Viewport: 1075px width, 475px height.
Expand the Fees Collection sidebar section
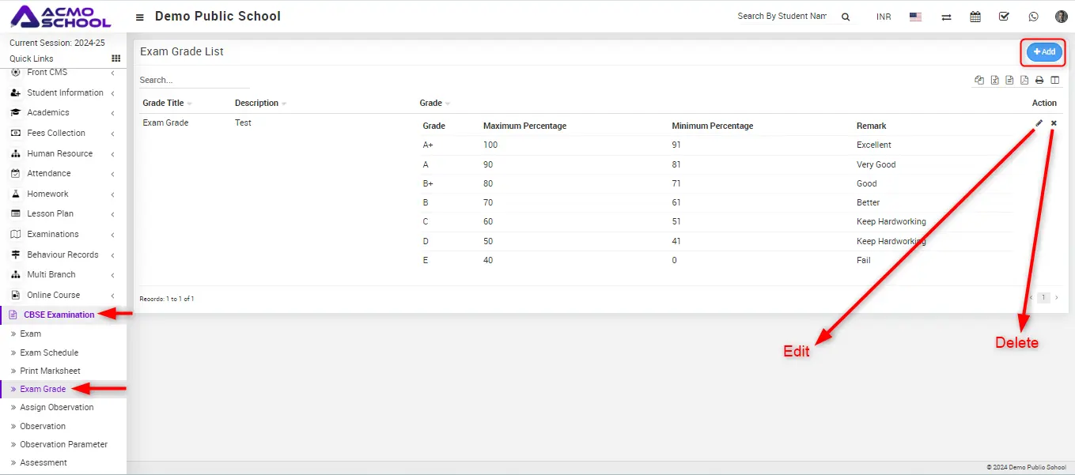[56, 133]
